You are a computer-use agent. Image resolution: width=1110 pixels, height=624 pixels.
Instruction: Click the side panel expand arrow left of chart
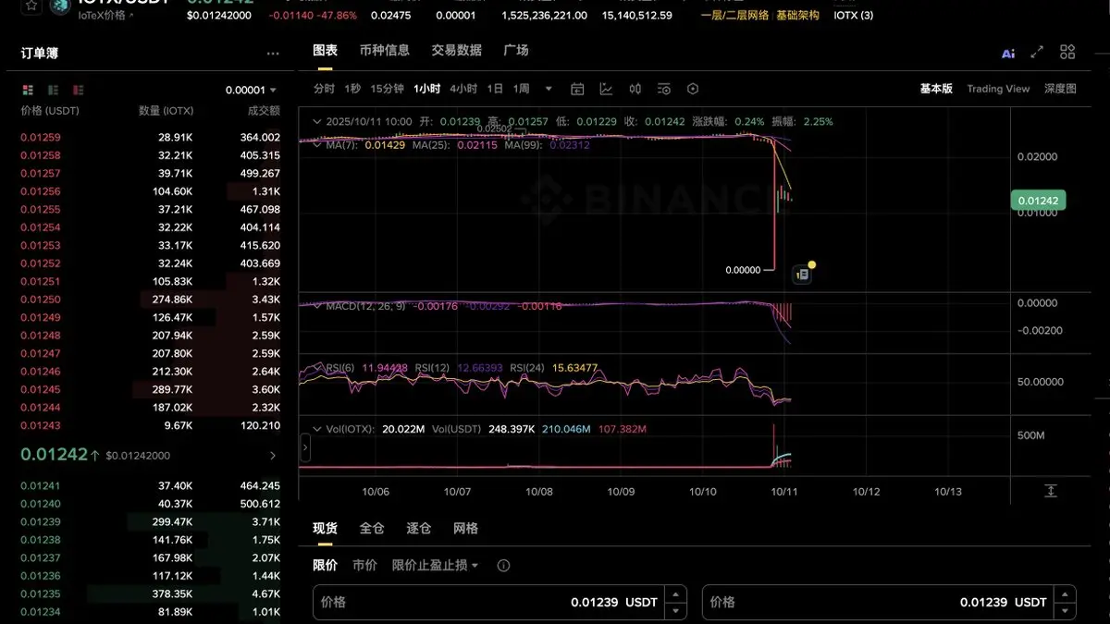305,448
